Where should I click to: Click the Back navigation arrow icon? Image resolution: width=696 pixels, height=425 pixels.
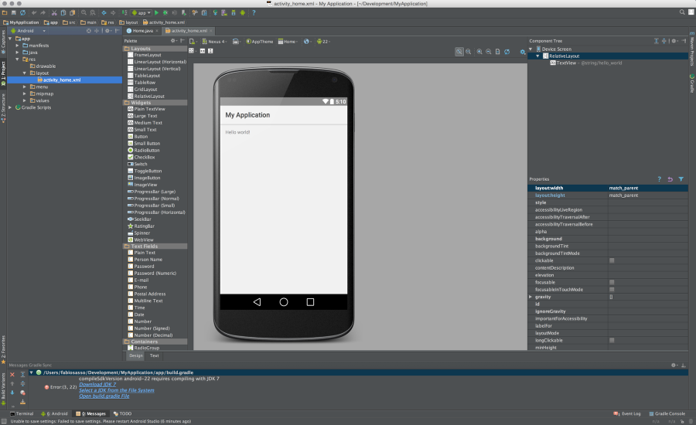104,13
